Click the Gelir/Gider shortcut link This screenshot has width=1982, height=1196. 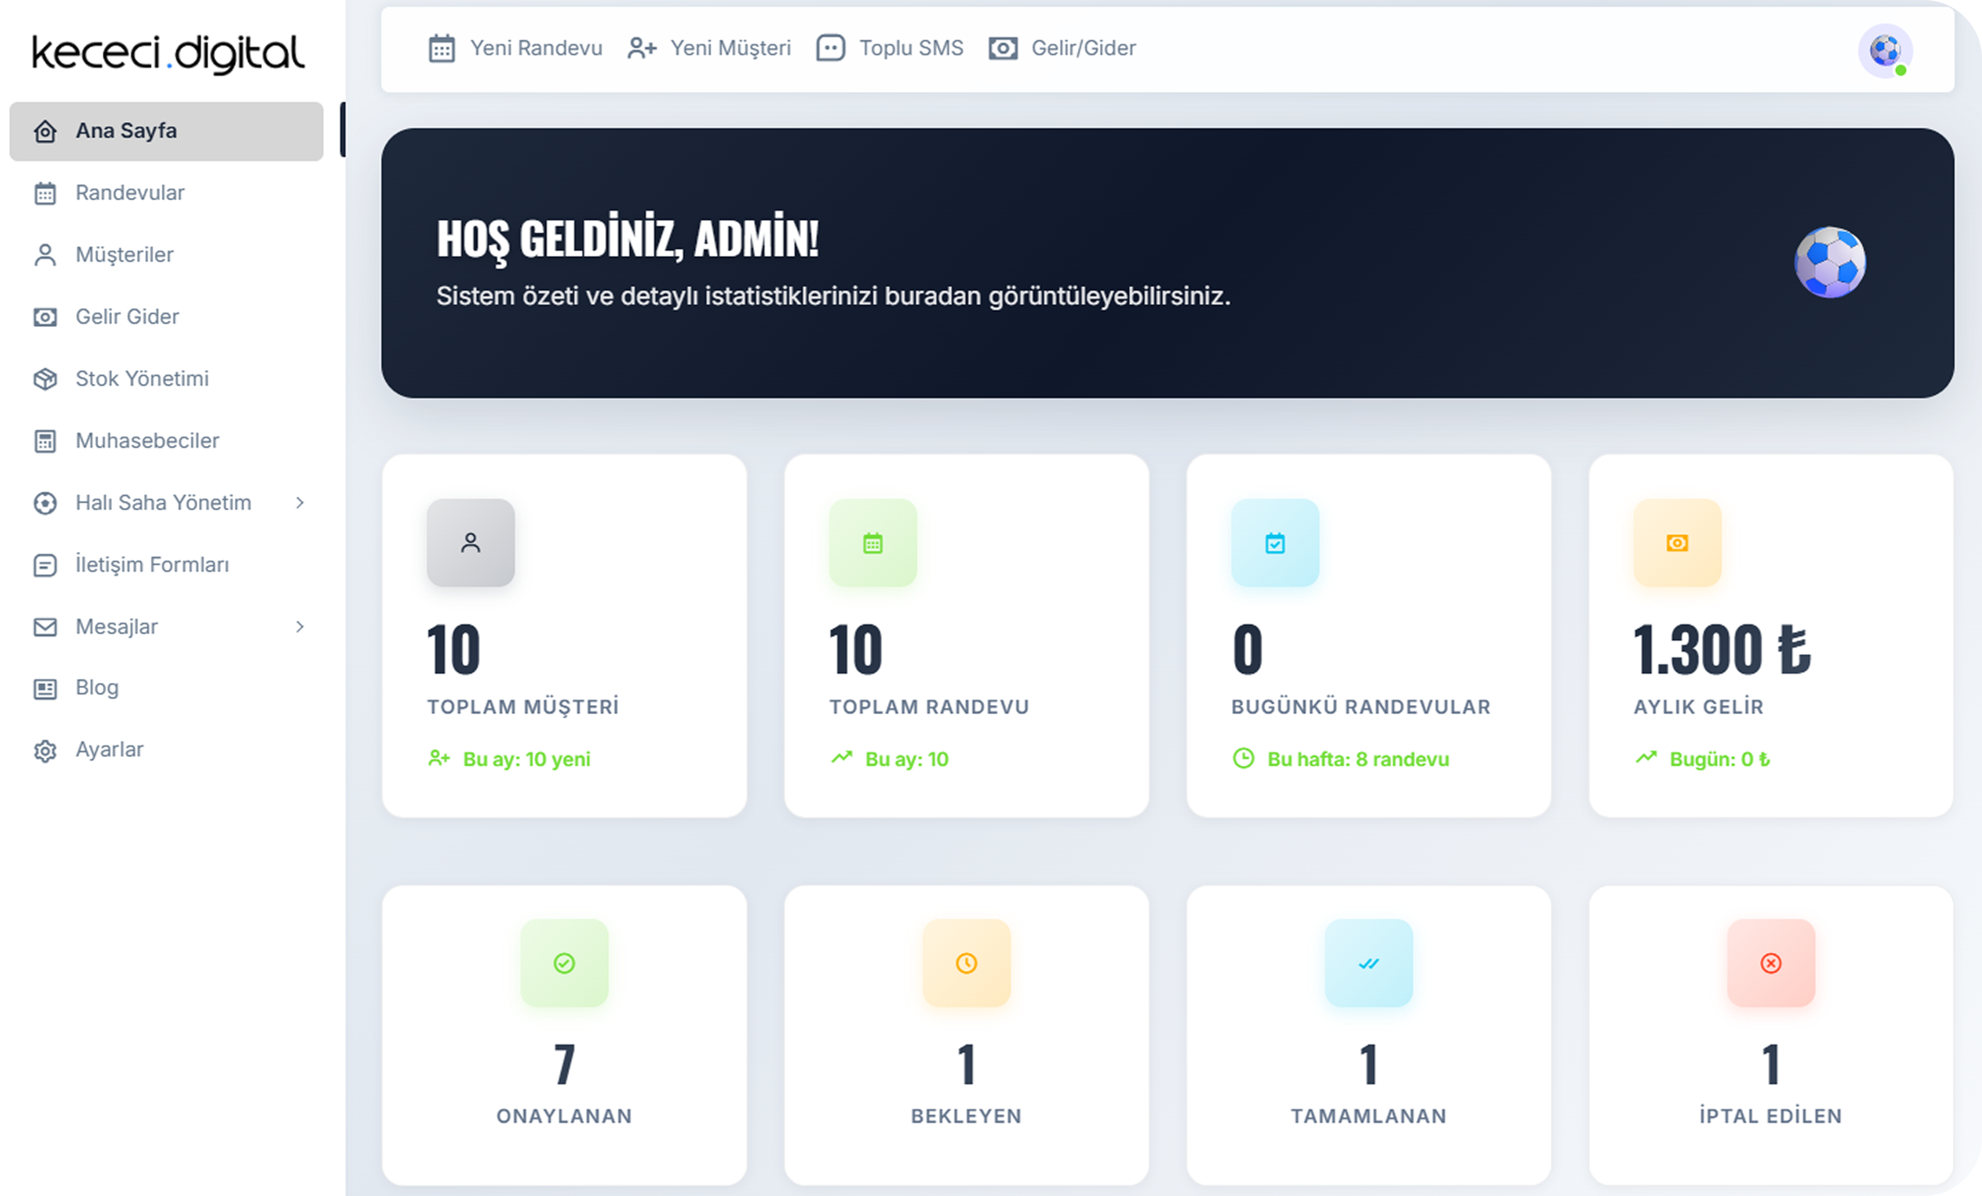1062,48
